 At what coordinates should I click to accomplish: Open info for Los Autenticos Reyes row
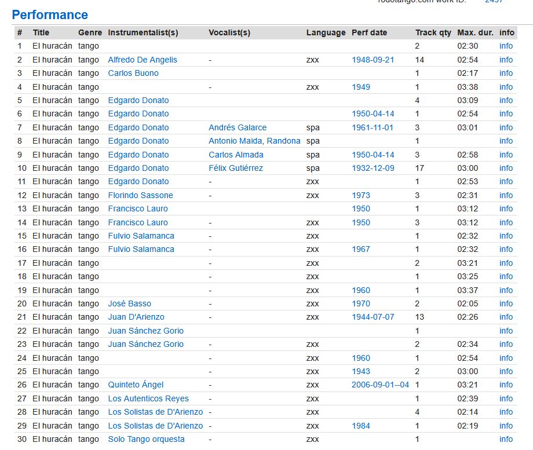pyautogui.click(x=506, y=398)
